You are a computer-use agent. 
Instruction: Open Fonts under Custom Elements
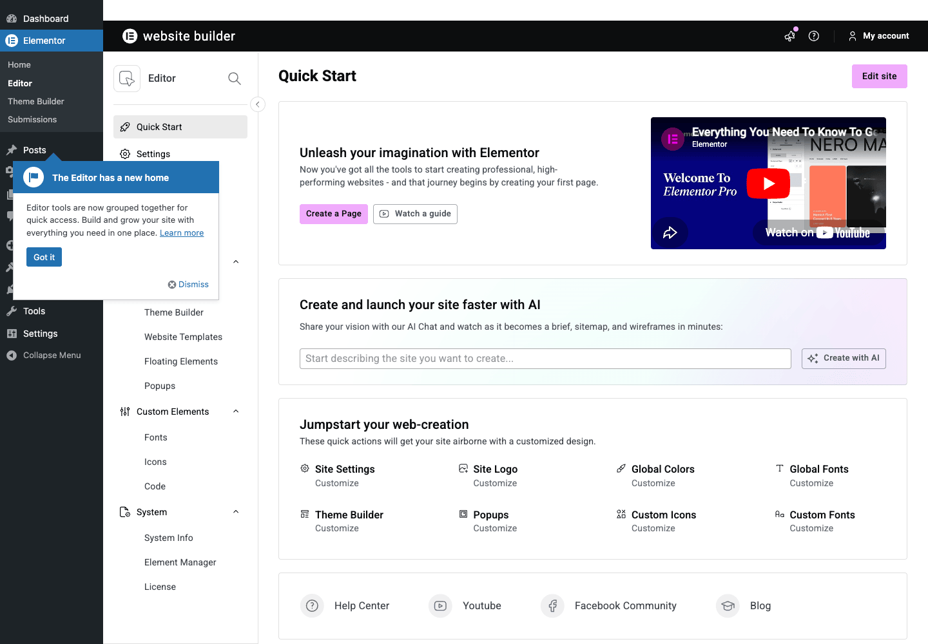point(156,437)
